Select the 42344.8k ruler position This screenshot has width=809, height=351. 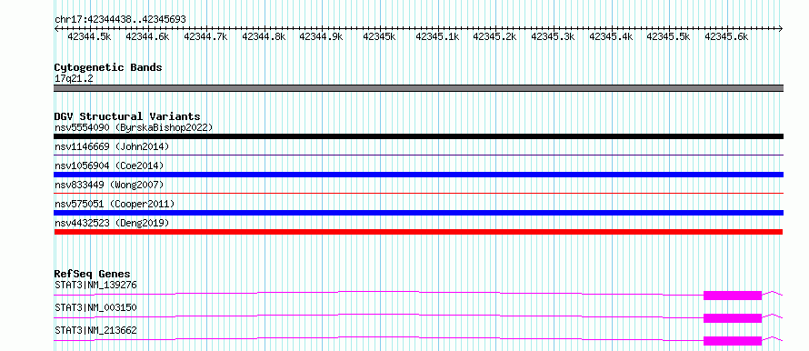(263, 36)
